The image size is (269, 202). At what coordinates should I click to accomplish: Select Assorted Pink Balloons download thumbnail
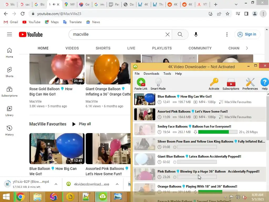coord(145,114)
